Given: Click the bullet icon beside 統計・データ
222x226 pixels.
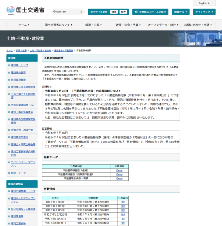Looking at the screenshot, I should (x=9, y=173).
